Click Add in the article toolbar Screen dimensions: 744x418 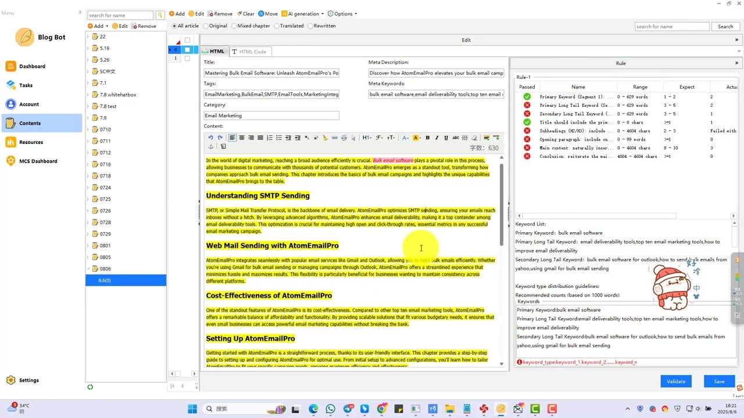pyautogui.click(x=177, y=14)
